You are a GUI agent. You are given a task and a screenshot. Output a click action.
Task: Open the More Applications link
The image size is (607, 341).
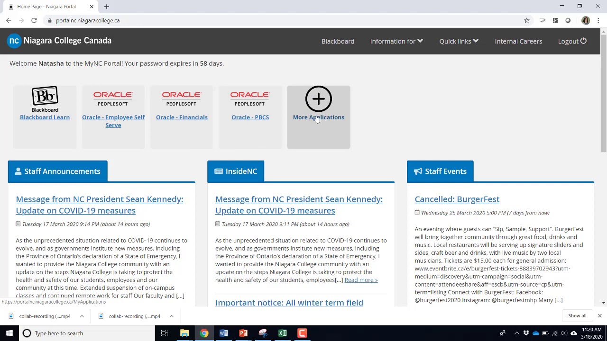[x=319, y=117]
